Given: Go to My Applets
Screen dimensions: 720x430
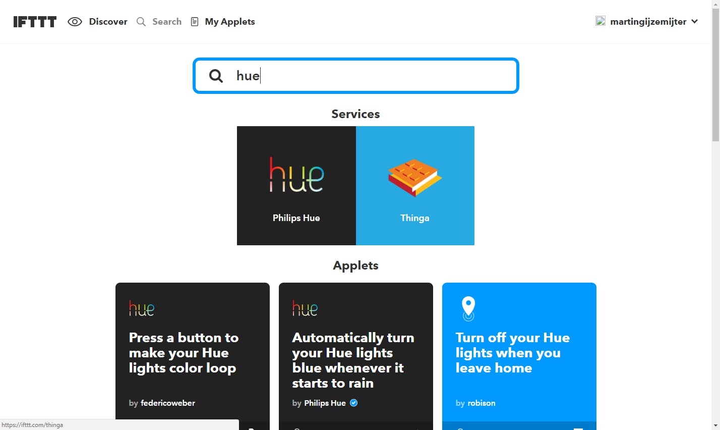Looking at the screenshot, I should (x=230, y=22).
